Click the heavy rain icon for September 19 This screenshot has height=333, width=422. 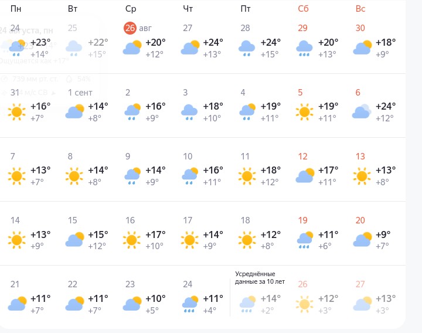[x=305, y=240]
